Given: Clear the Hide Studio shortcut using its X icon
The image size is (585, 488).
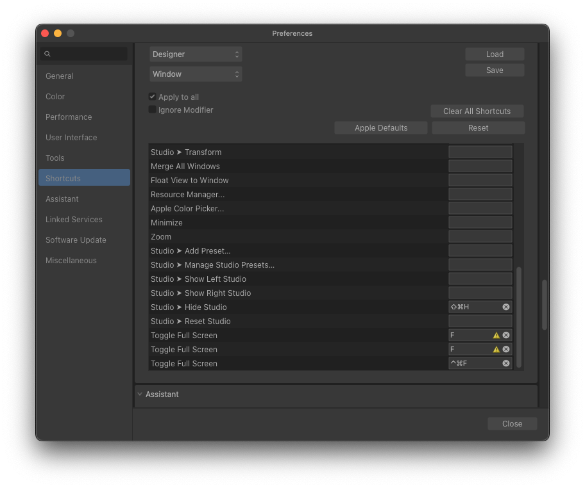Looking at the screenshot, I should (x=505, y=307).
